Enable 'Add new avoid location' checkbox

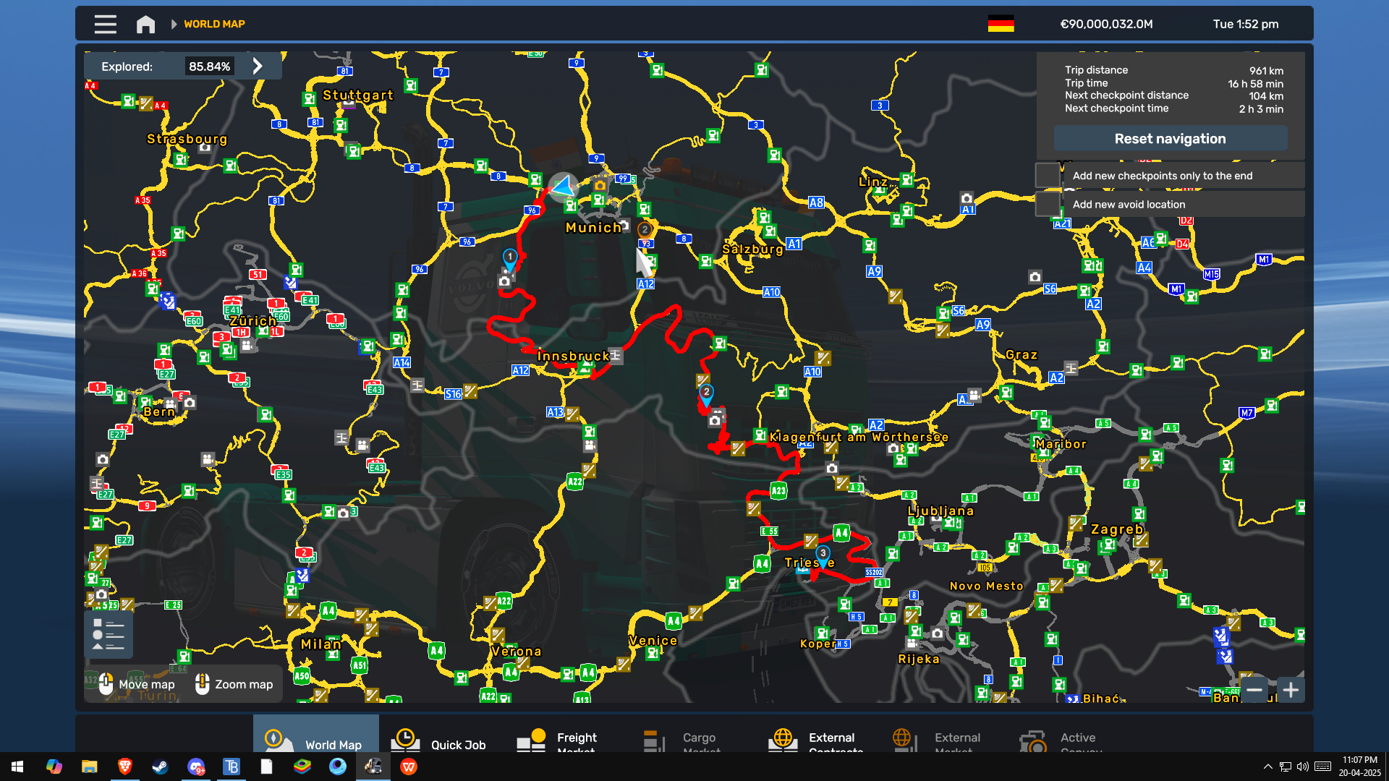coord(1048,205)
